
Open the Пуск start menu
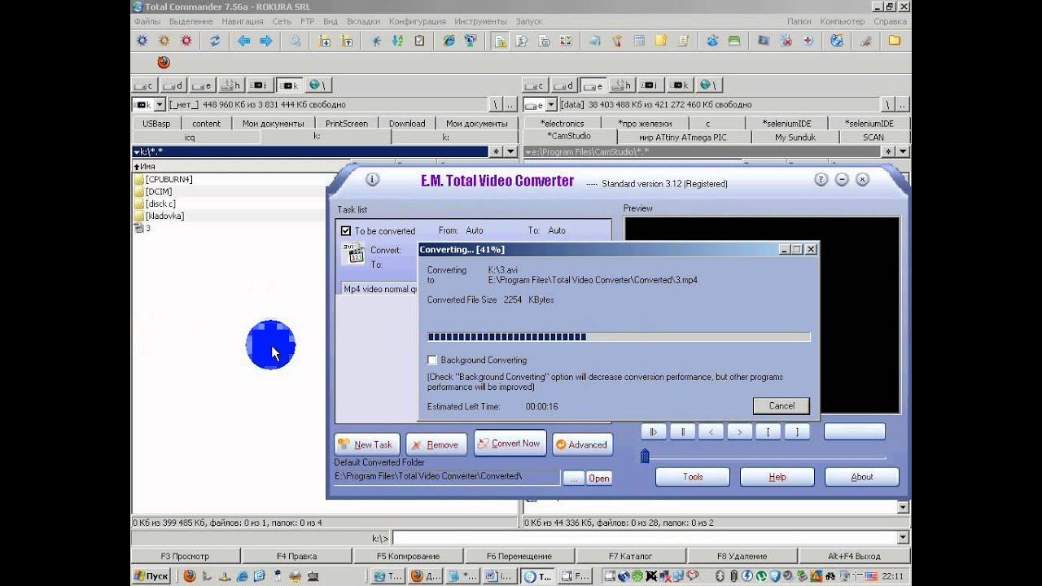click(151, 576)
